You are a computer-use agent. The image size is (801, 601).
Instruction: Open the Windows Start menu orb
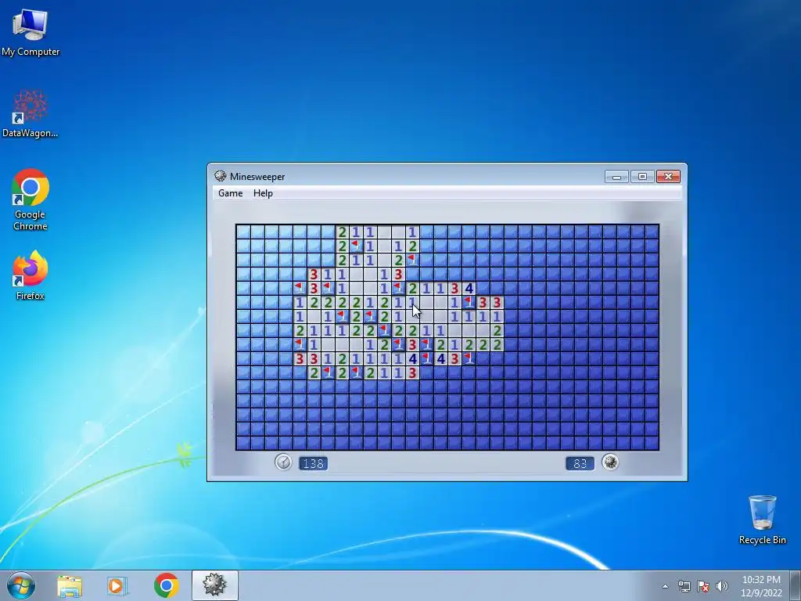(21, 585)
